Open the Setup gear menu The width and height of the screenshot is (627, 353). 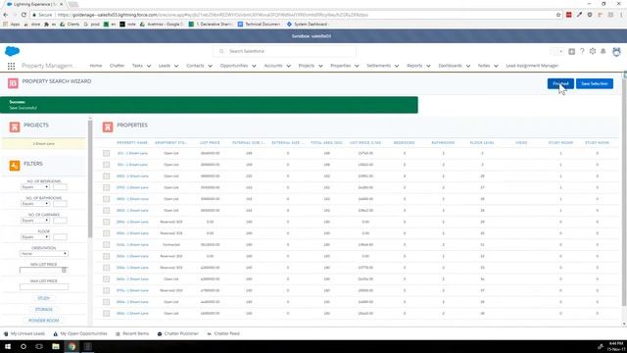(x=593, y=51)
